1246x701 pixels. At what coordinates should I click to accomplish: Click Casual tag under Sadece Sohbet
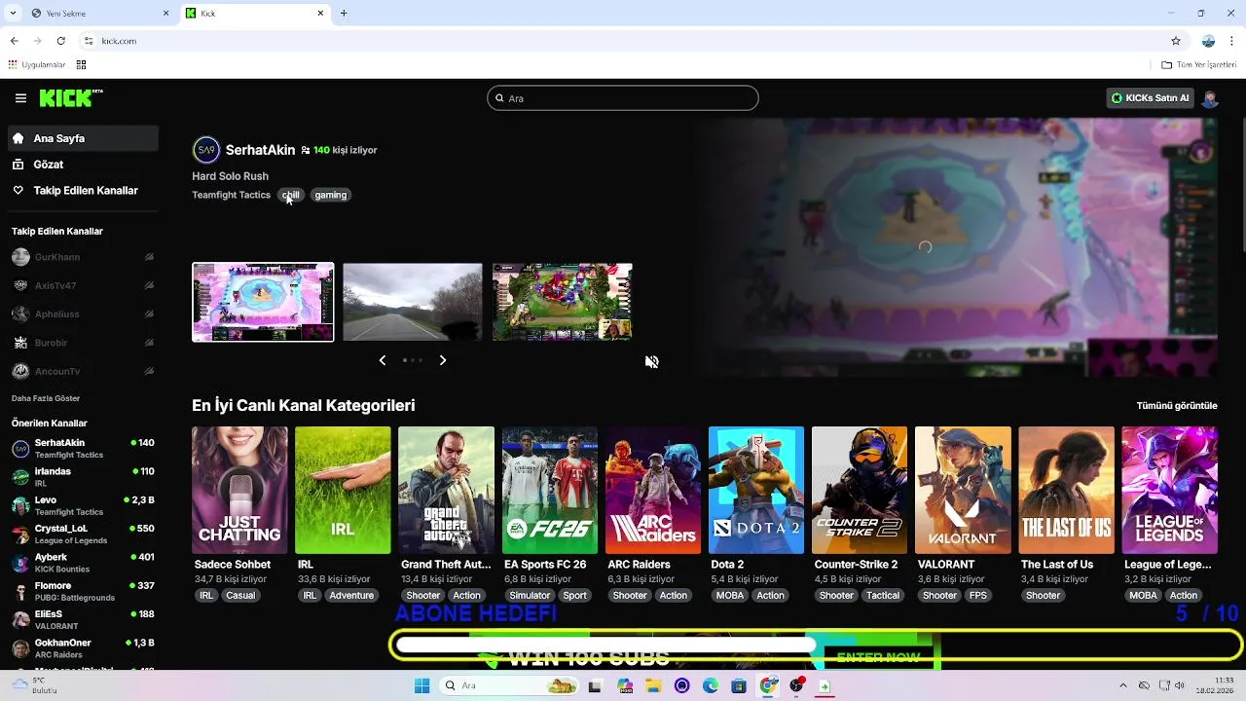tap(240, 596)
